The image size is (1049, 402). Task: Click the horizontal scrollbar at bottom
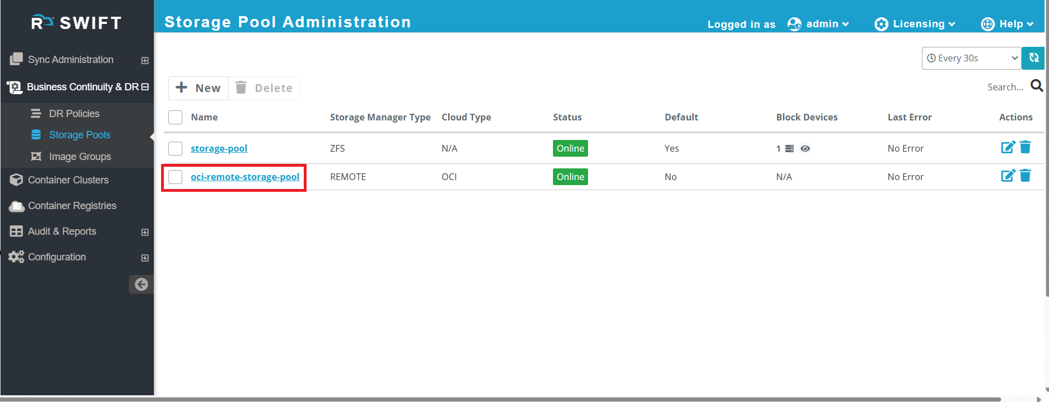[502, 399]
